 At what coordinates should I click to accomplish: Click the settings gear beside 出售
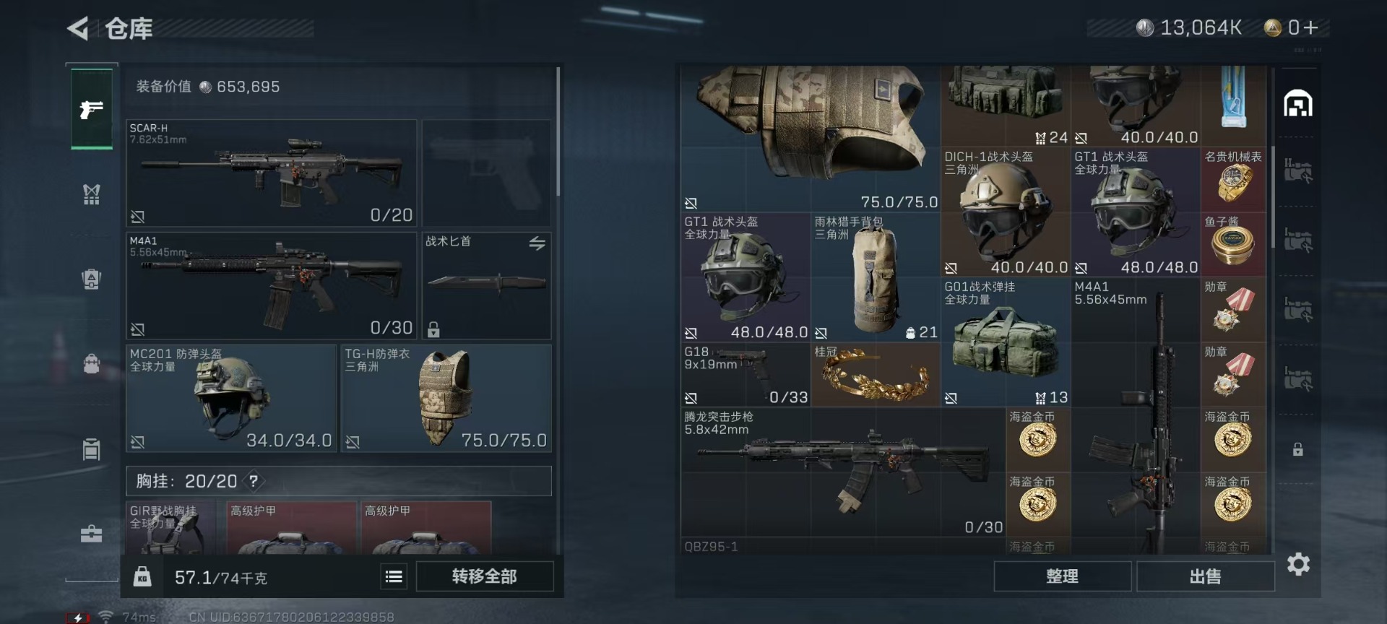tap(1298, 564)
